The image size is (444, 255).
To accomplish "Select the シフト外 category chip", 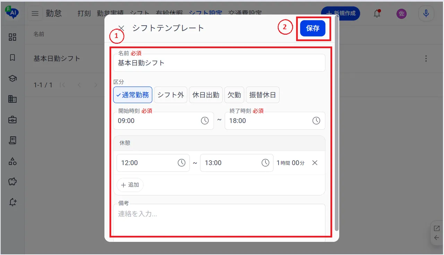I will [x=171, y=95].
